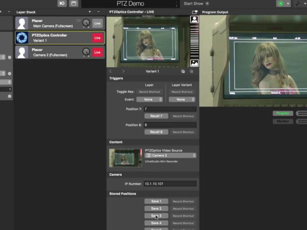Viewport: 307px width, 230px height.
Task: Click the Save 2 button
Action: [156, 208]
